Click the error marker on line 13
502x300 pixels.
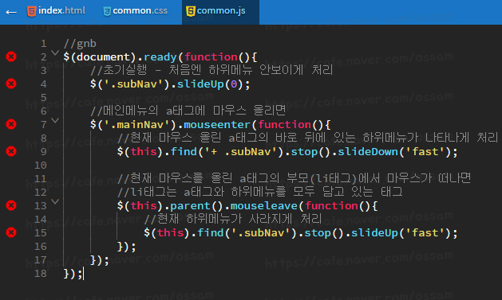click(11, 205)
